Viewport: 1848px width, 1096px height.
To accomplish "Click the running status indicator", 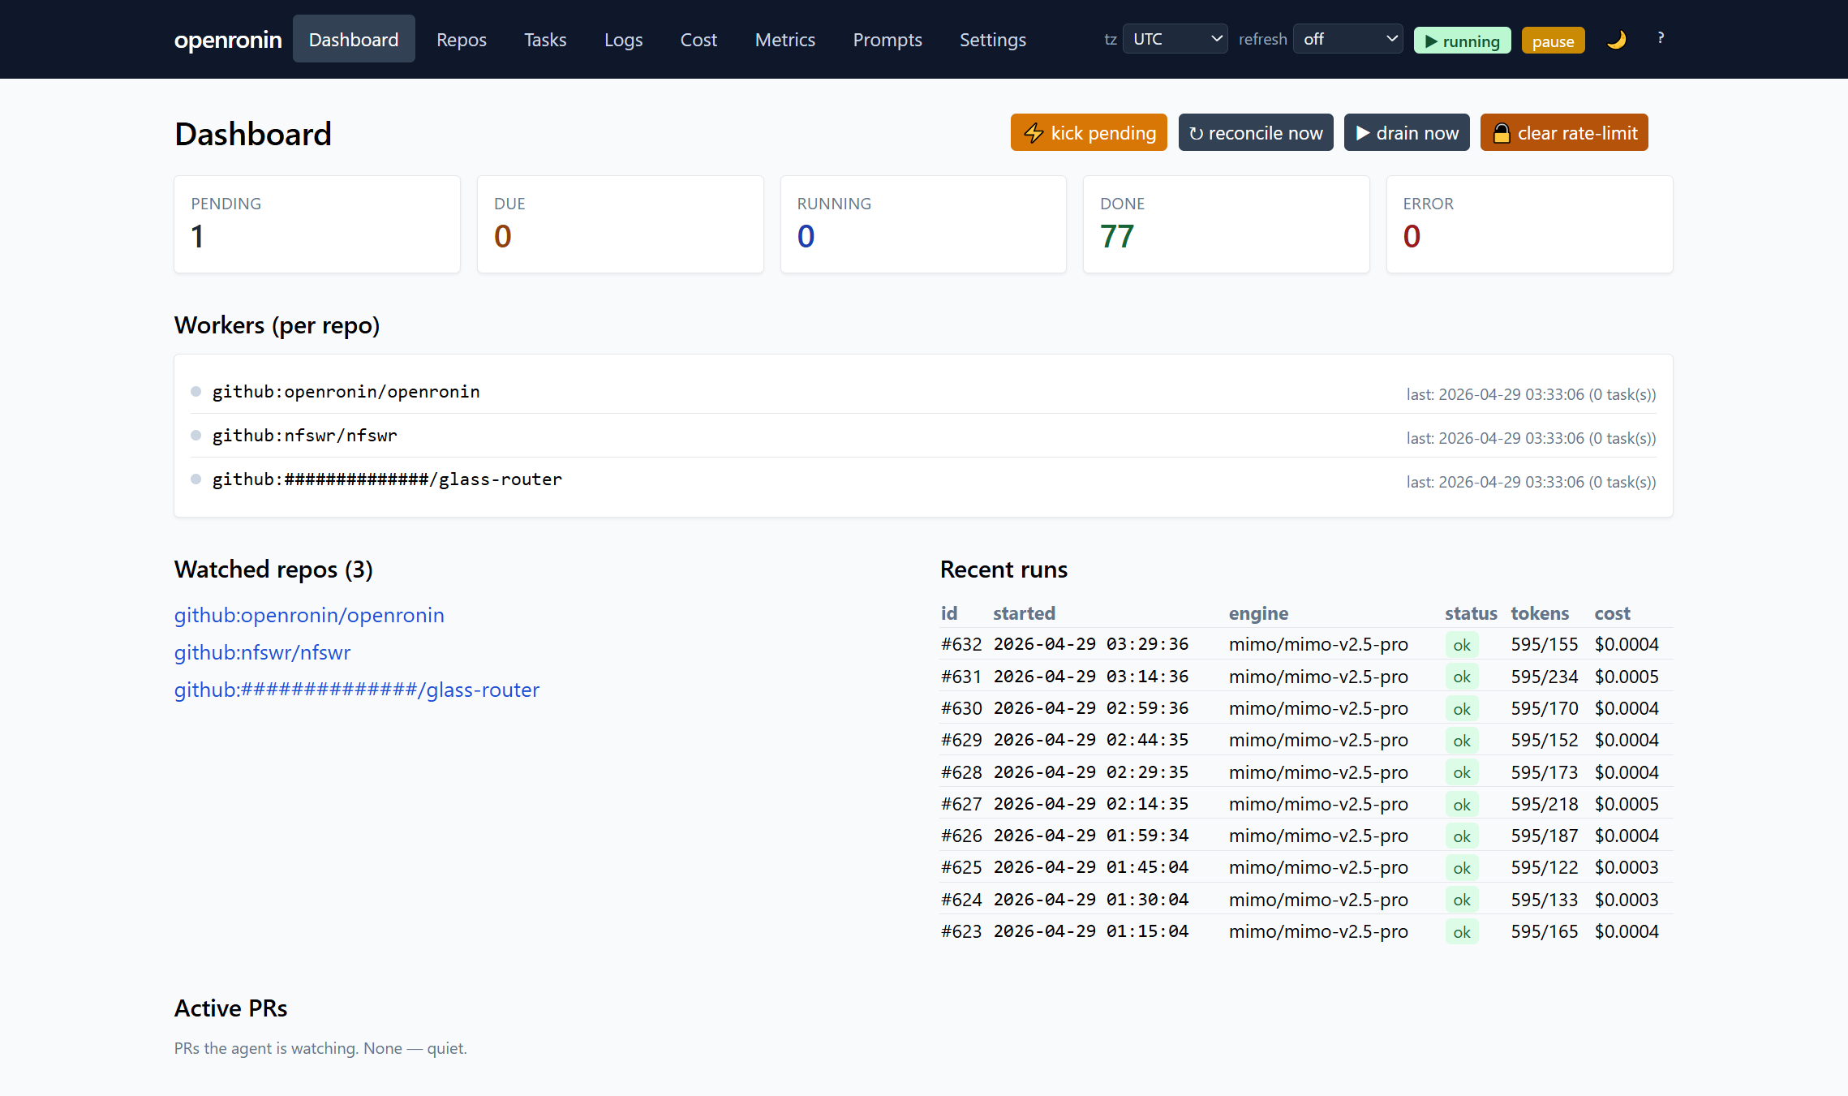I will click(x=1462, y=41).
